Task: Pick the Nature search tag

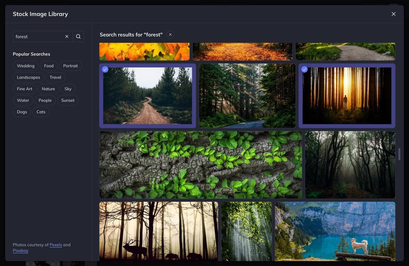Action: [48, 89]
